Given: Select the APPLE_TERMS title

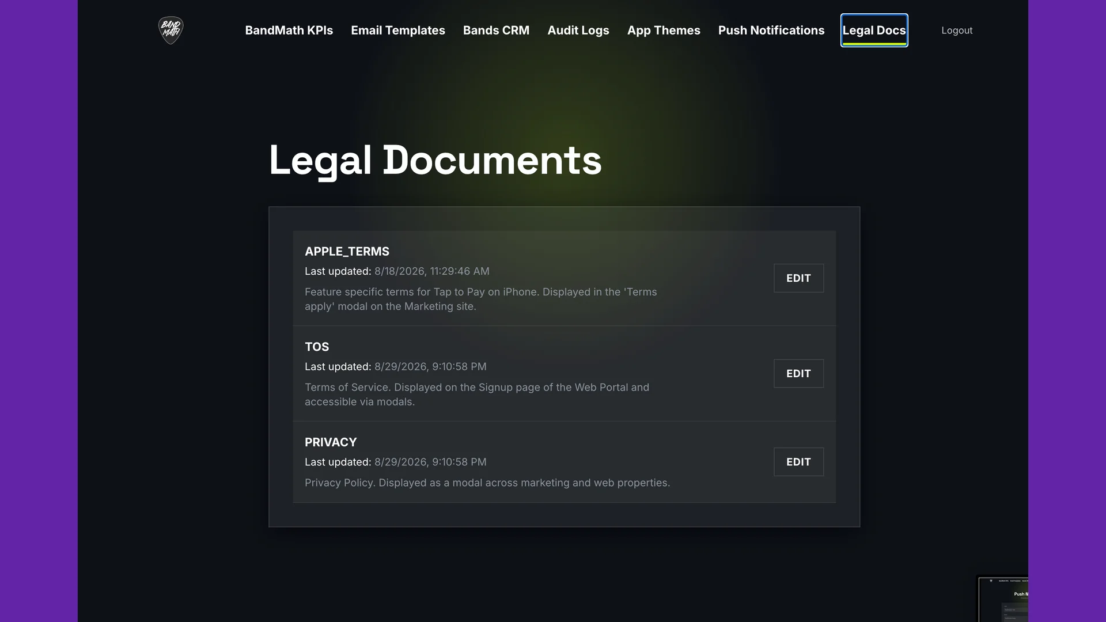Looking at the screenshot, I should 347,252.
